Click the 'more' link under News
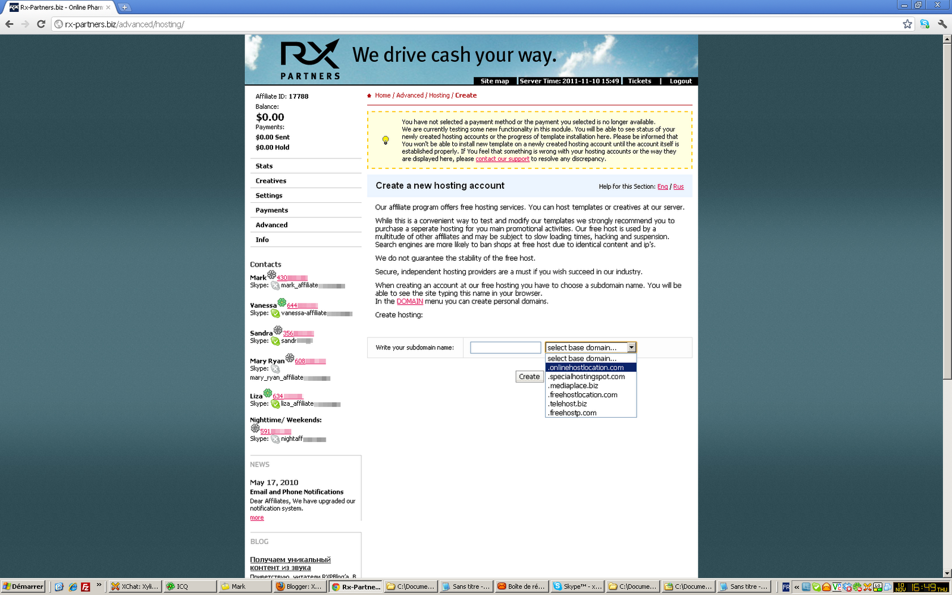The width and height of the screenshot is (952, 595). (x=256, y=518)
